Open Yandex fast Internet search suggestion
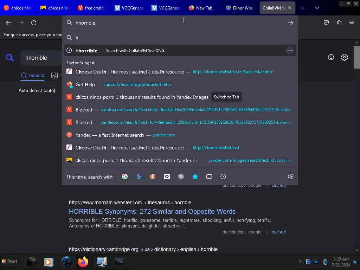 pos(180,135)
